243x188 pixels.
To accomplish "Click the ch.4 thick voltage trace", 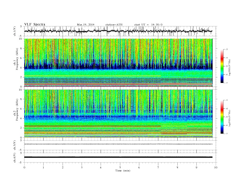I will click(x=118, y=157).
